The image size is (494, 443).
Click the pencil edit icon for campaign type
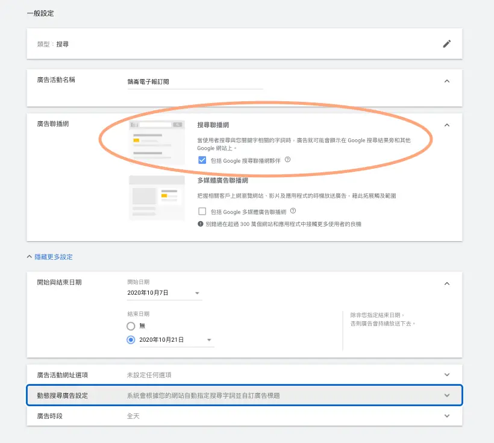(447, 44)
